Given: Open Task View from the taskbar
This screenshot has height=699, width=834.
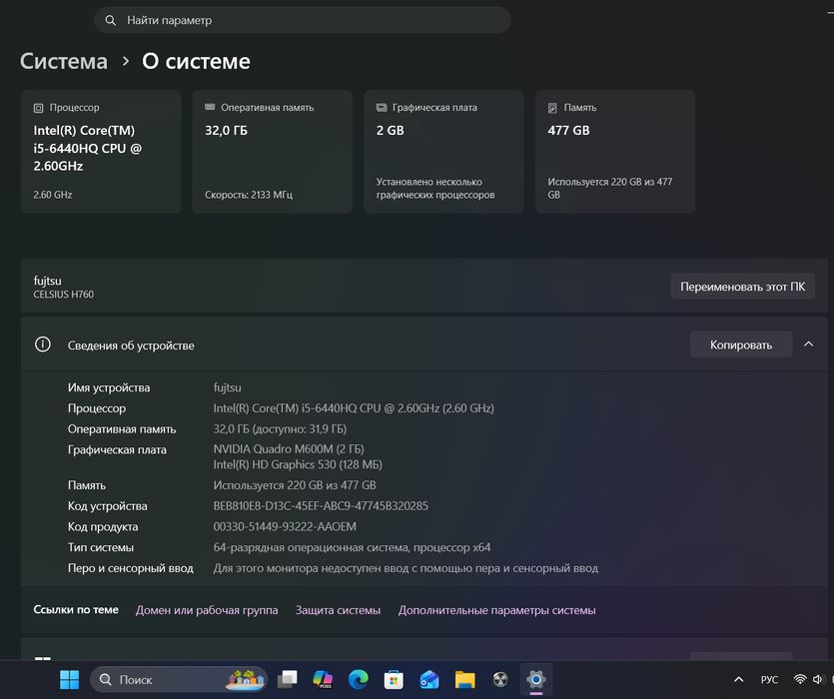Looking at the screenshot, I should (x=288, y=679).
